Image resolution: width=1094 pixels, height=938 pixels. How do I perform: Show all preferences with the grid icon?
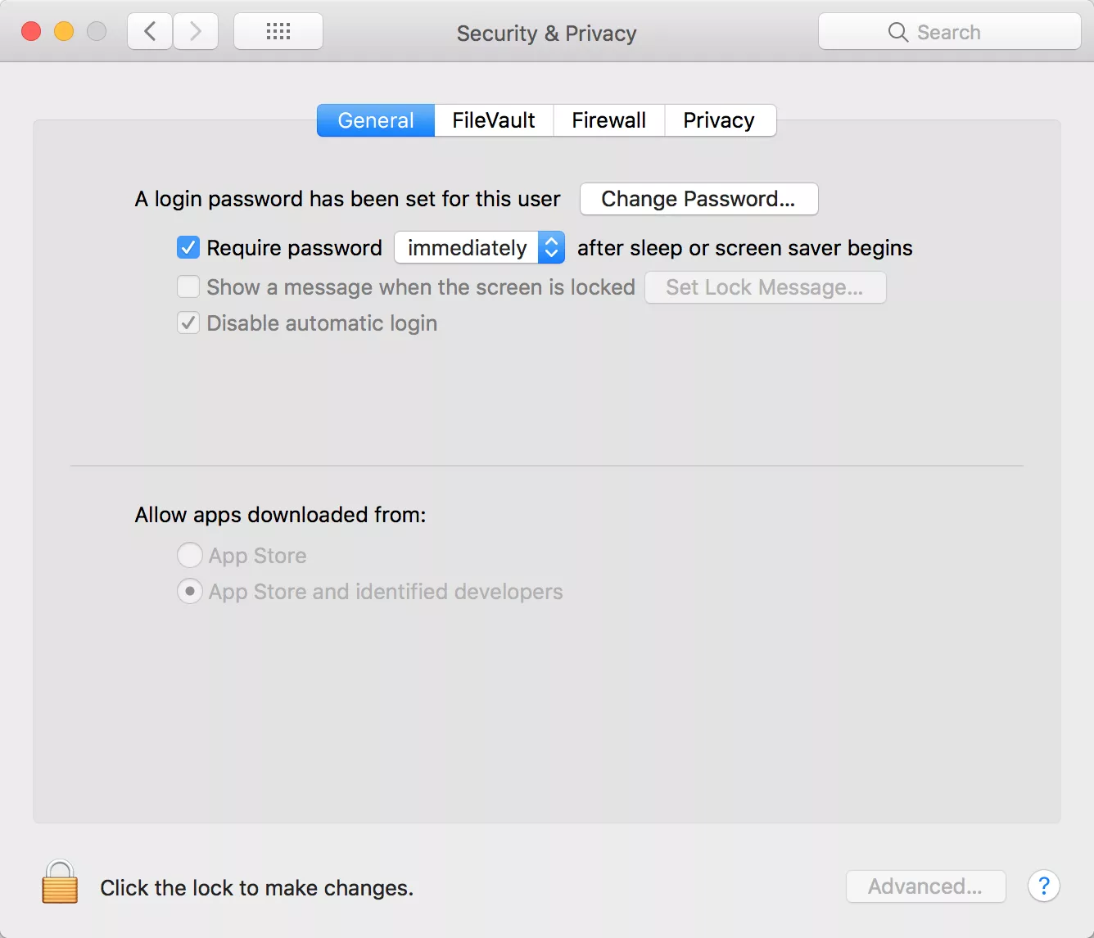(x=278, y=32)
